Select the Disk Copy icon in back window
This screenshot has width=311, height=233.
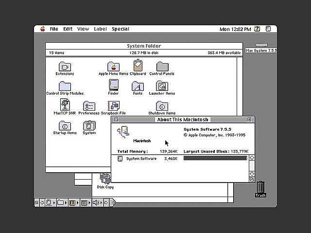click(x=105, y=179)
